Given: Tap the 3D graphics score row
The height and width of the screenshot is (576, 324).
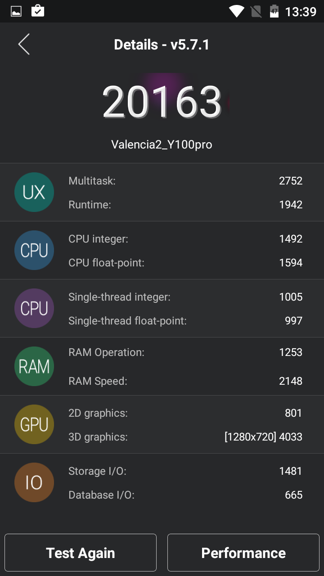Looking at the screenshot, I should (x=185, y=436).
